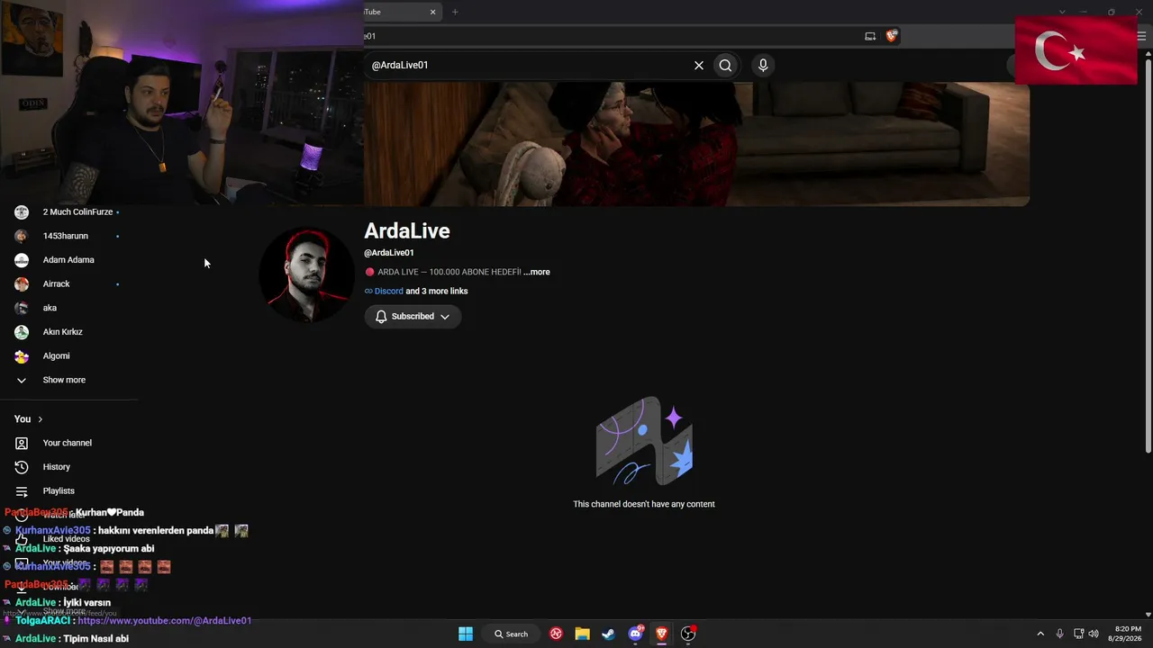Clear the YouTube search box text
1153x648 pixels.
[x=698, y=65]
